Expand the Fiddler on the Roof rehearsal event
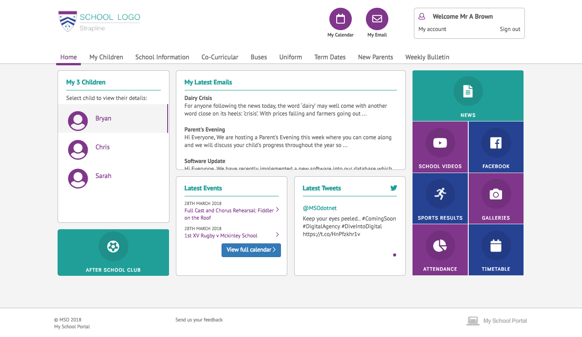Image resolution: width=582 pixels, height=337 pixels. (x=277, y=210)
